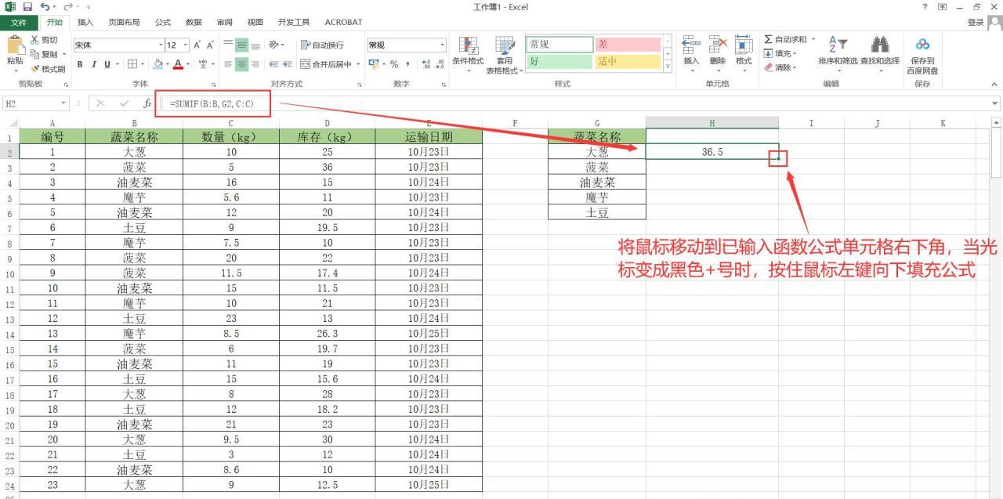Viewport: 1003px width, 499px height.
Task: Expand the Merge and Center (合并后居中) arrow
Action: (x=358, y=64)
